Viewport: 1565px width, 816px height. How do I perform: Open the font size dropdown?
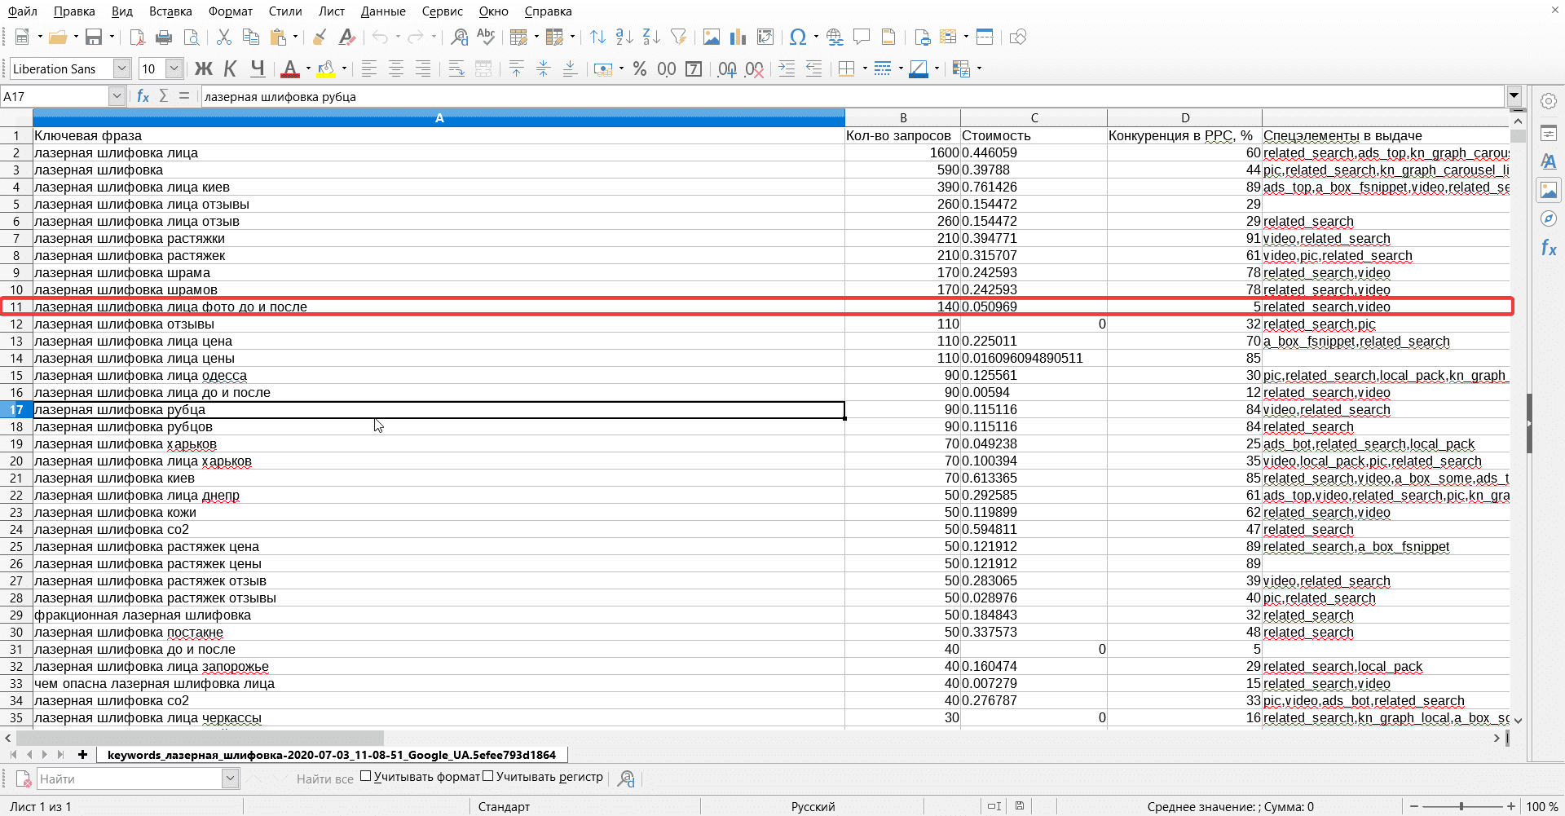(174, 69)
